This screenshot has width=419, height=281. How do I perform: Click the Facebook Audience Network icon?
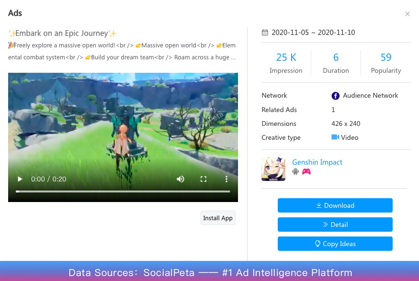(335, 96)
